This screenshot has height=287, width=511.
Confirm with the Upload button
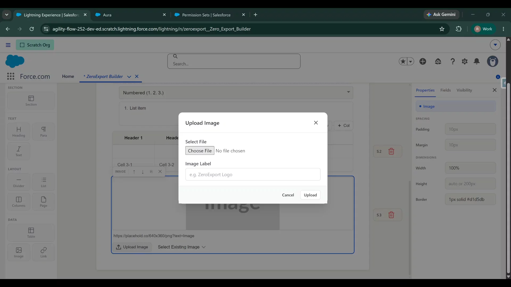310,195
